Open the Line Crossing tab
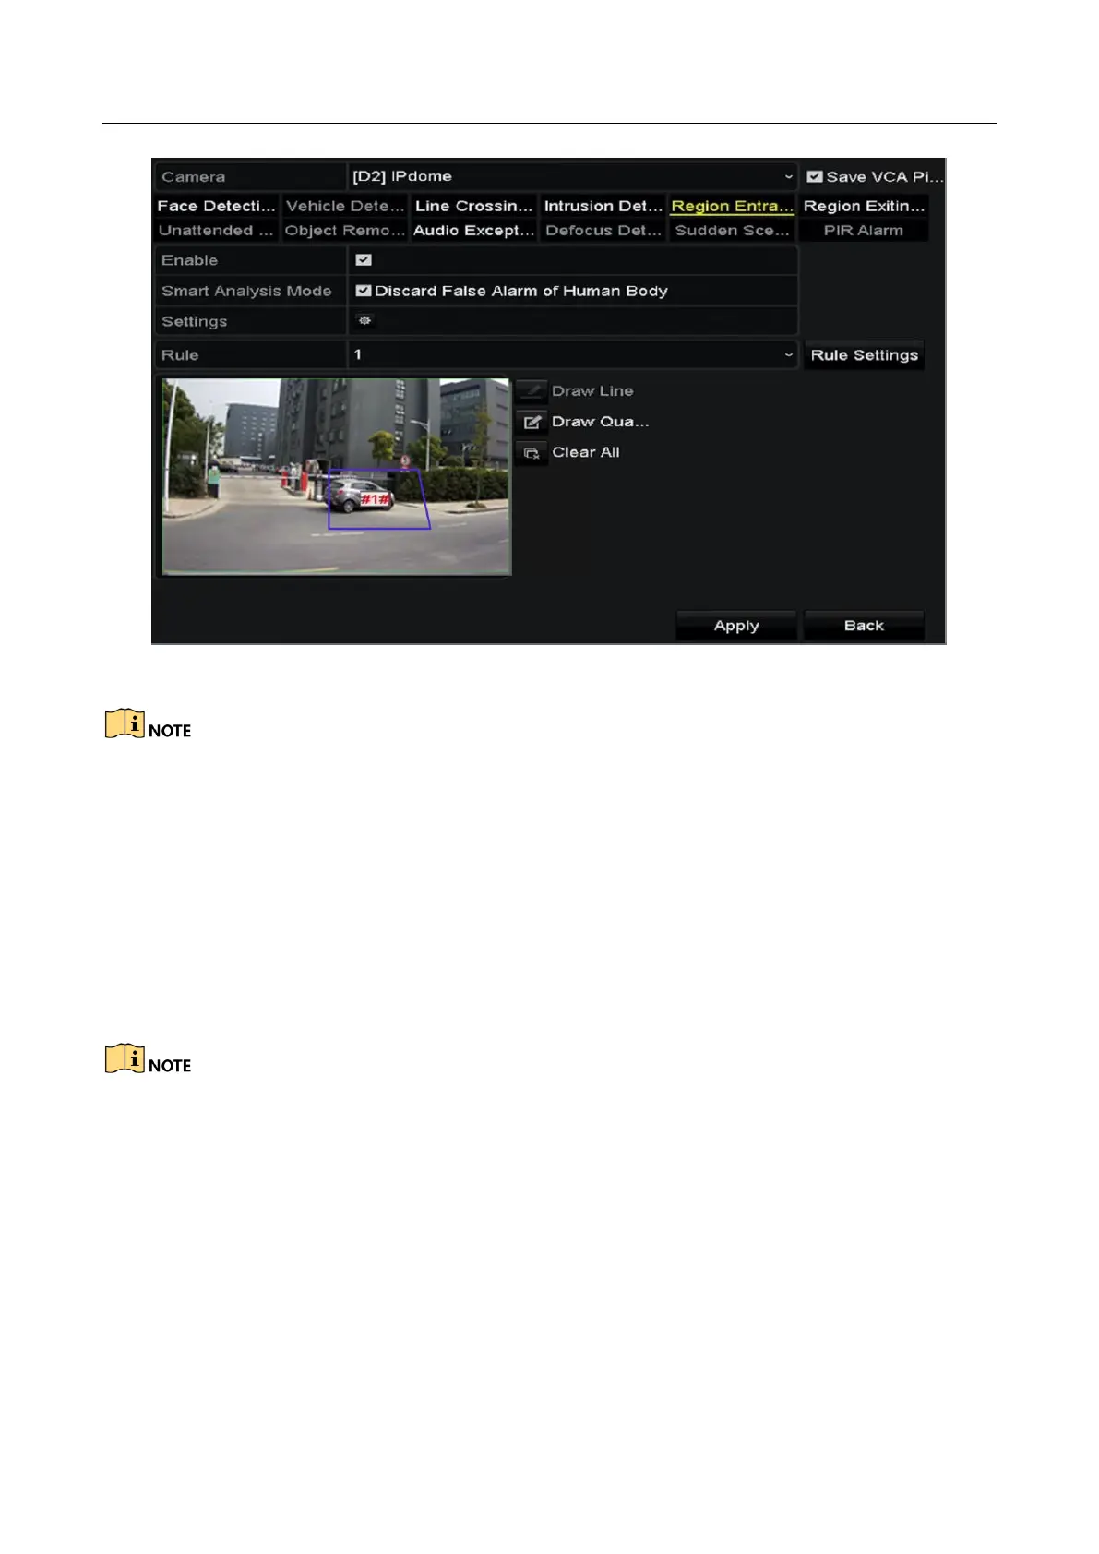The image size is (1099, 1554). tap(473, 206)
